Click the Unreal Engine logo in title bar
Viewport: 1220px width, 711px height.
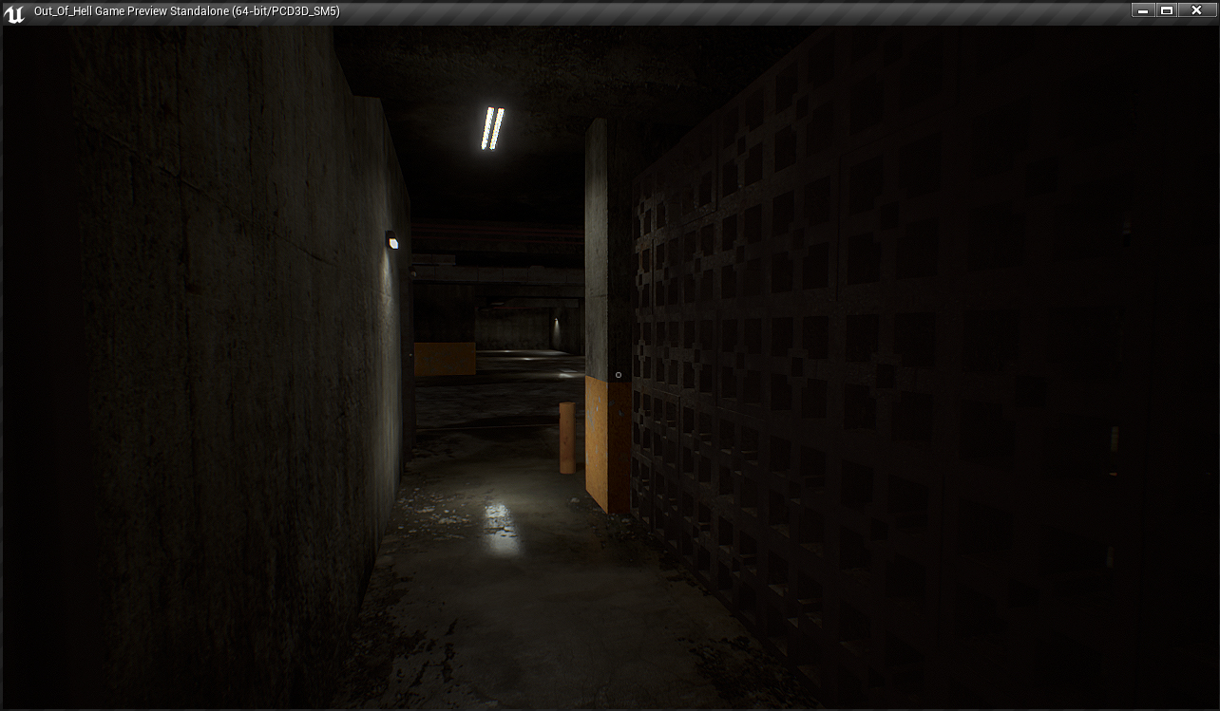(x=14, y=12)
